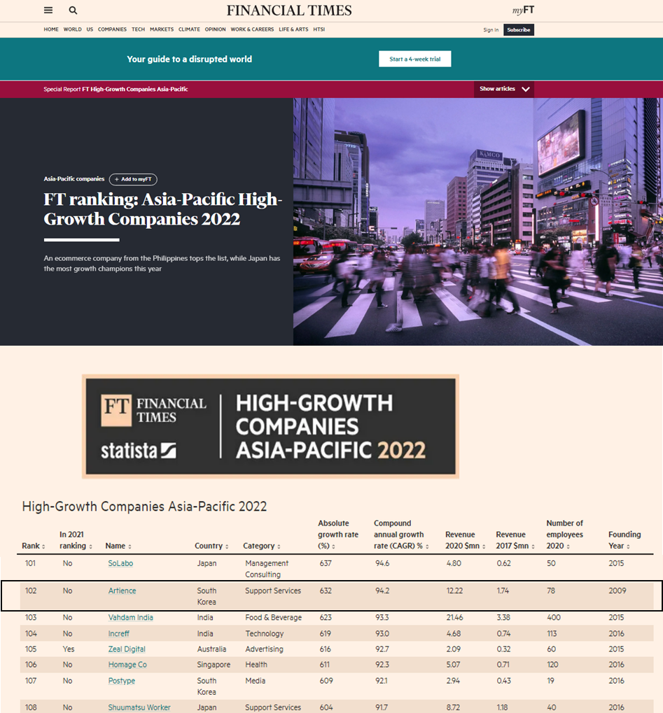Open the Shuumatsu Worker company link
The width and height of the screenshot is (663, 713).
point(139,707)
